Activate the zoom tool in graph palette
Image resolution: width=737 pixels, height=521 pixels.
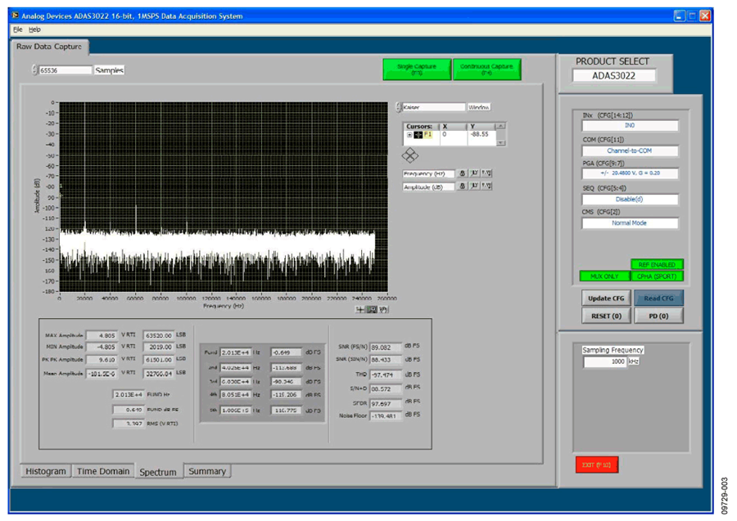[373, 309]
